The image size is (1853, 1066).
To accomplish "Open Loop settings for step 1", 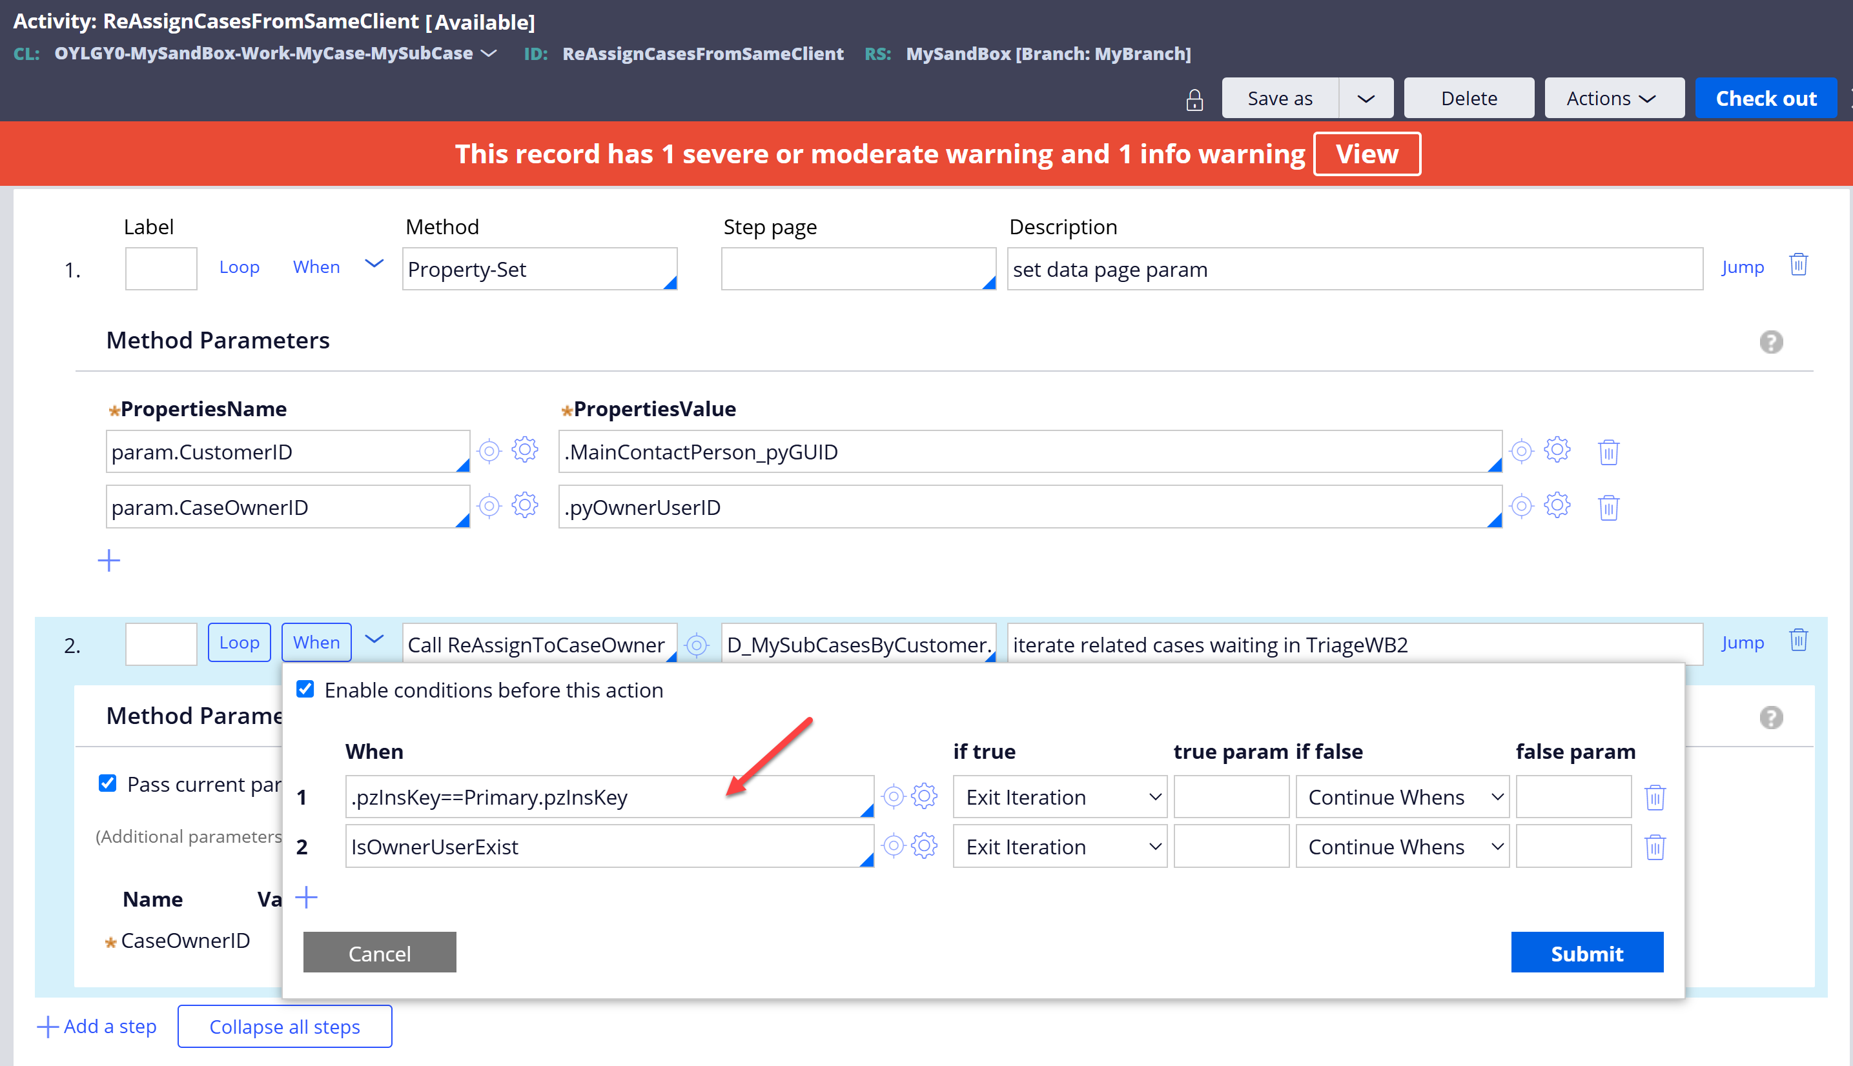I will [240, 267].
